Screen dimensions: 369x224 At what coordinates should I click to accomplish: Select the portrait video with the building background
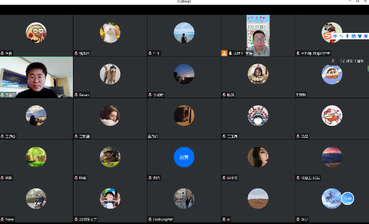click(258, 35)
